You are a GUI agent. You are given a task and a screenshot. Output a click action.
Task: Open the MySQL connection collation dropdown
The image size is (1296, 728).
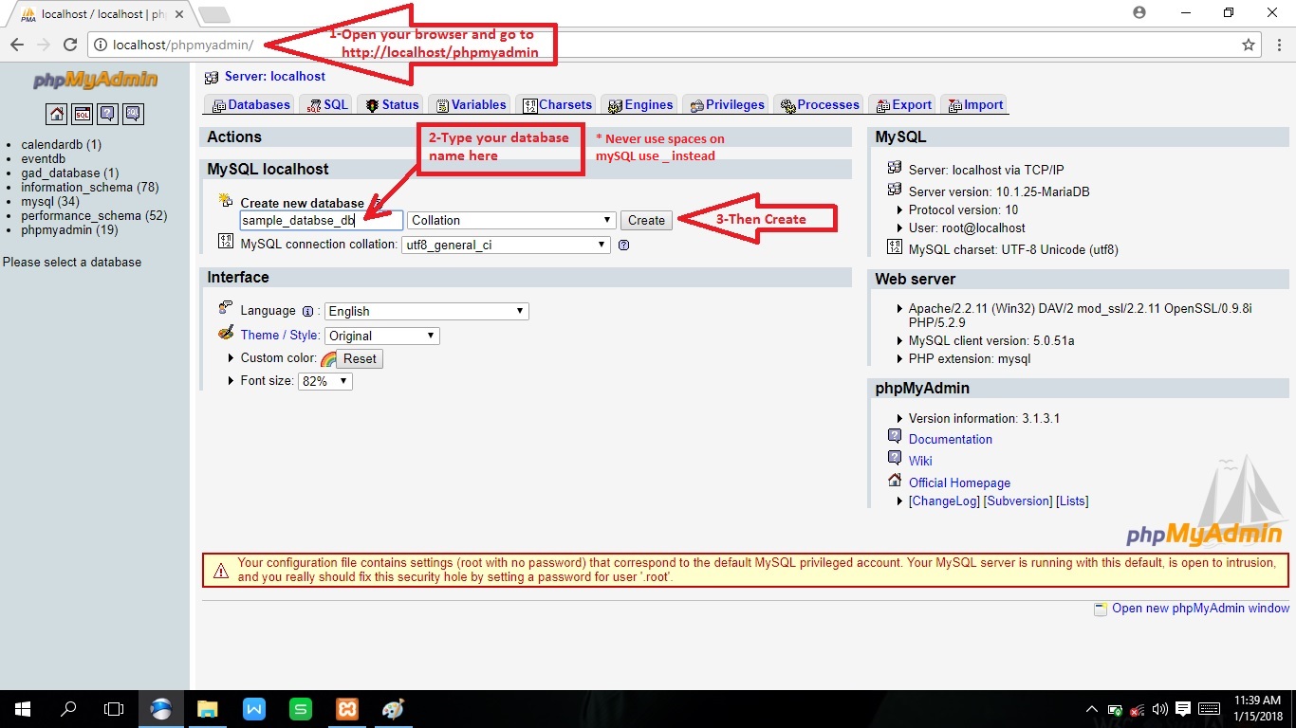[506, 245]
